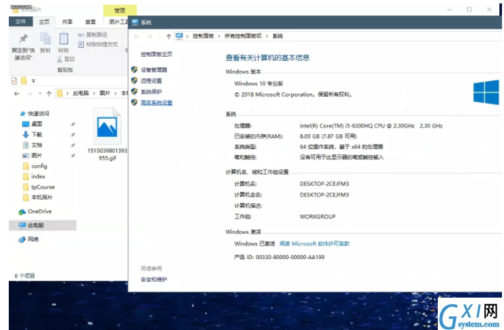Click computer name DESKTOP-2CEJFM3 value
Screen dimensions: 504x330
click(324, 184)
